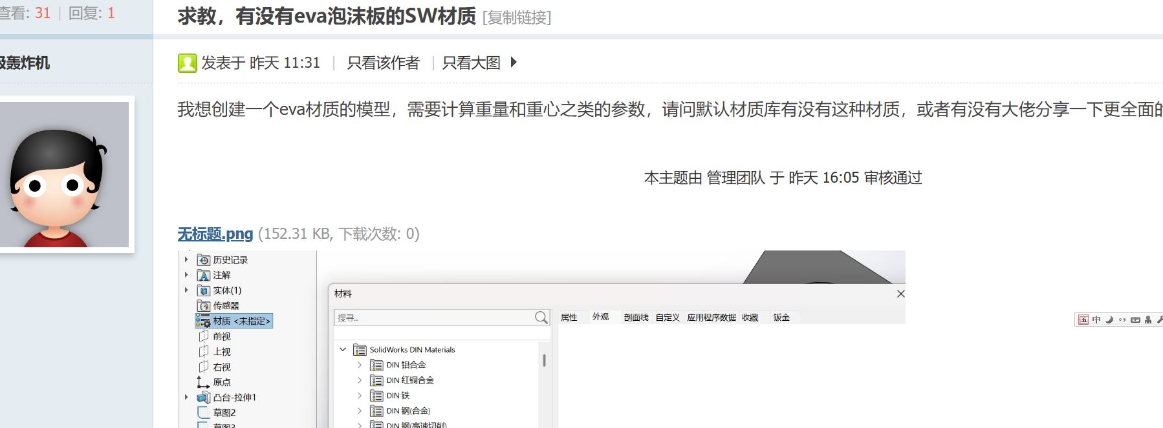Image resolution: width=1163 pixels, height=428 pixels.
Task: Select the 传感器 sensor icon
Action: click(x=204, y=306)
